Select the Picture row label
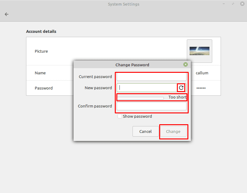Viewport: 247px width, 193px height. pyautogui.click(x=41, y=51)
